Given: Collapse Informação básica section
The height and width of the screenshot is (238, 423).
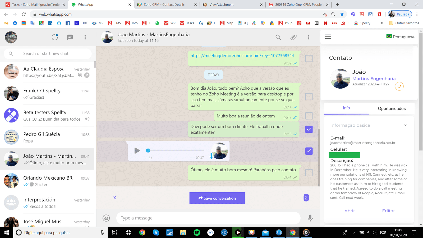Looking at the screenshot, I should pyautogui.click(x=406, y=125).
